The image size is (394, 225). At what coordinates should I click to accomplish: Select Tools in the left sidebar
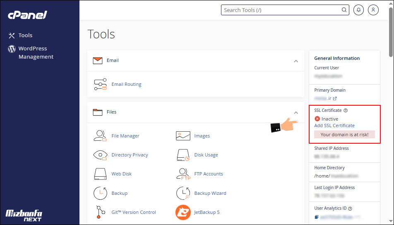click(25, 36)
